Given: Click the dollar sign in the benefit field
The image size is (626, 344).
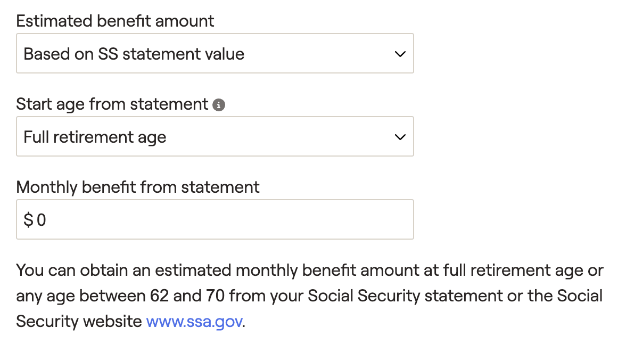Looking at the screenshot, I should click(28, 220).
